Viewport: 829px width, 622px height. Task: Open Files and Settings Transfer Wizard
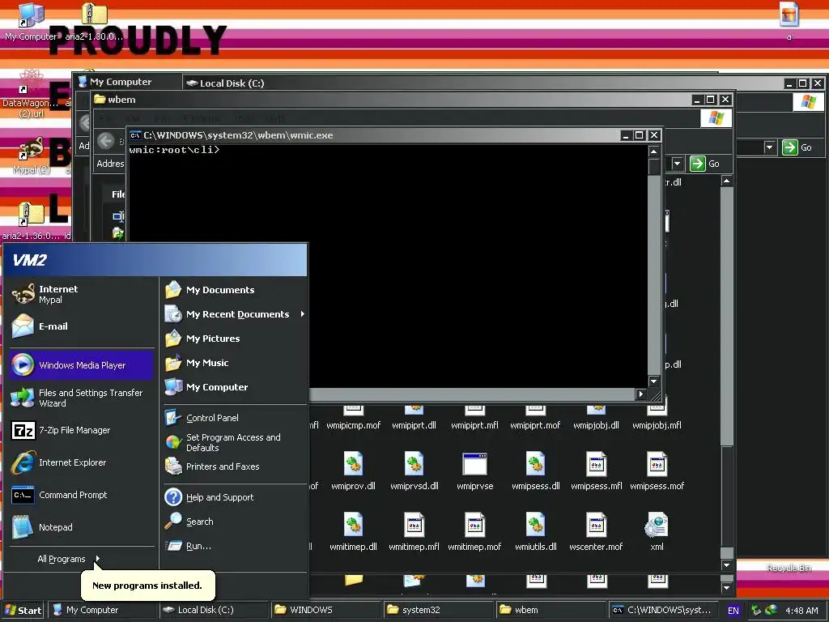click(x=81, y=398)
